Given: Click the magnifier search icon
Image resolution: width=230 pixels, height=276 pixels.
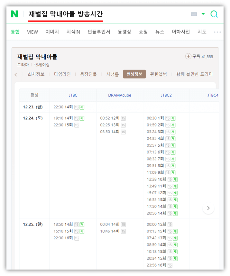Looking at the screenshot, I should click(214, 14).
